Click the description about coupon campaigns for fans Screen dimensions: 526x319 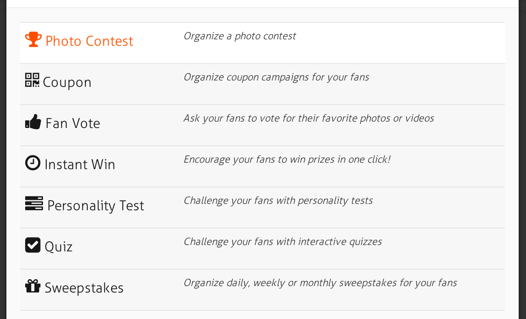pos(276,77)
